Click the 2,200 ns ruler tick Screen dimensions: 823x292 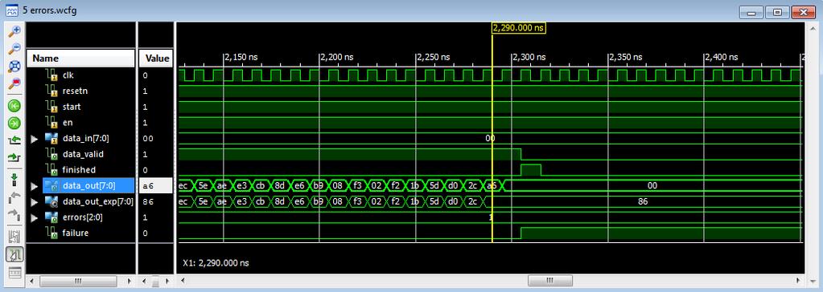[337, 57]
